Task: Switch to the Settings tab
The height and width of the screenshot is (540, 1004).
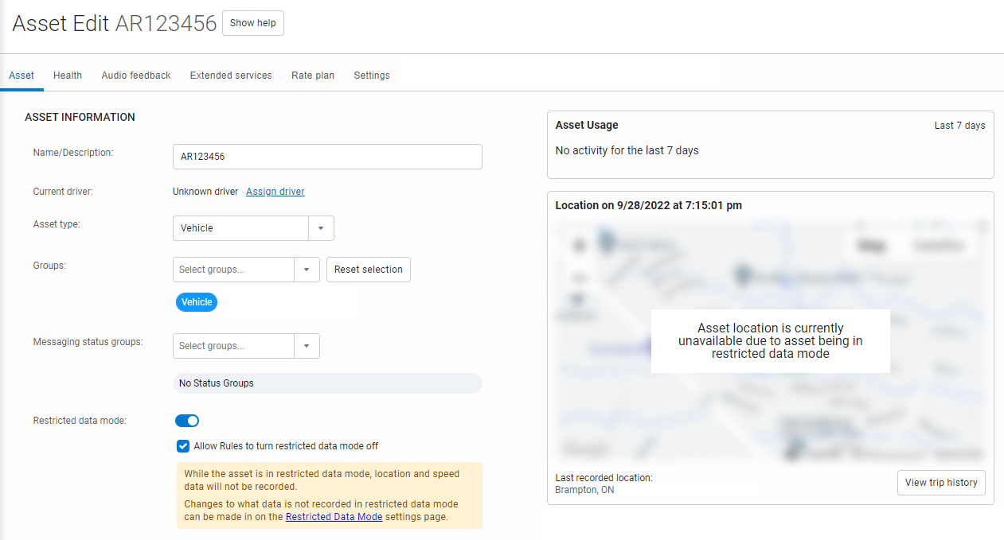Action: (371, 75)
